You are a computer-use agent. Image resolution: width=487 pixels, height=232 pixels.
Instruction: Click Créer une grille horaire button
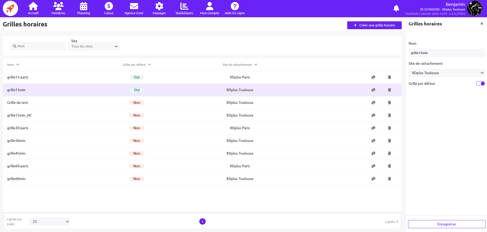click(374, 25)
